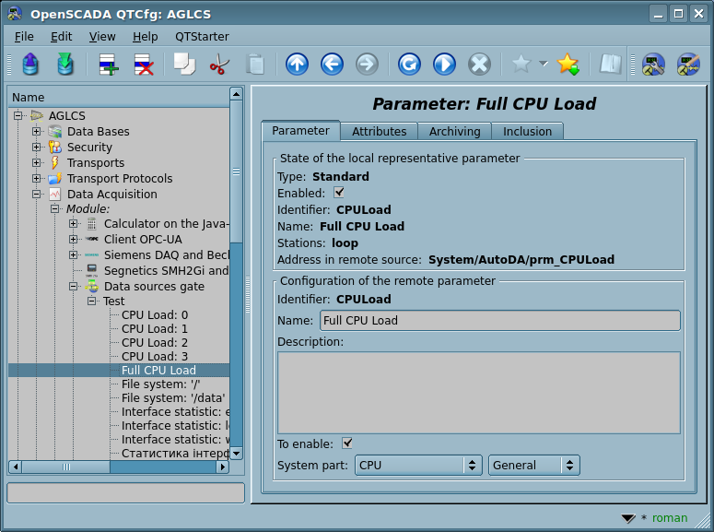Open the System part CPU combo box

click(x=418, y=465)
